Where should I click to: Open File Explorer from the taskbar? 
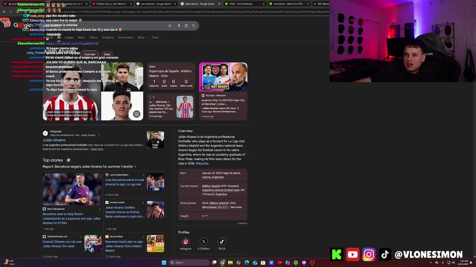click(231, 263)
